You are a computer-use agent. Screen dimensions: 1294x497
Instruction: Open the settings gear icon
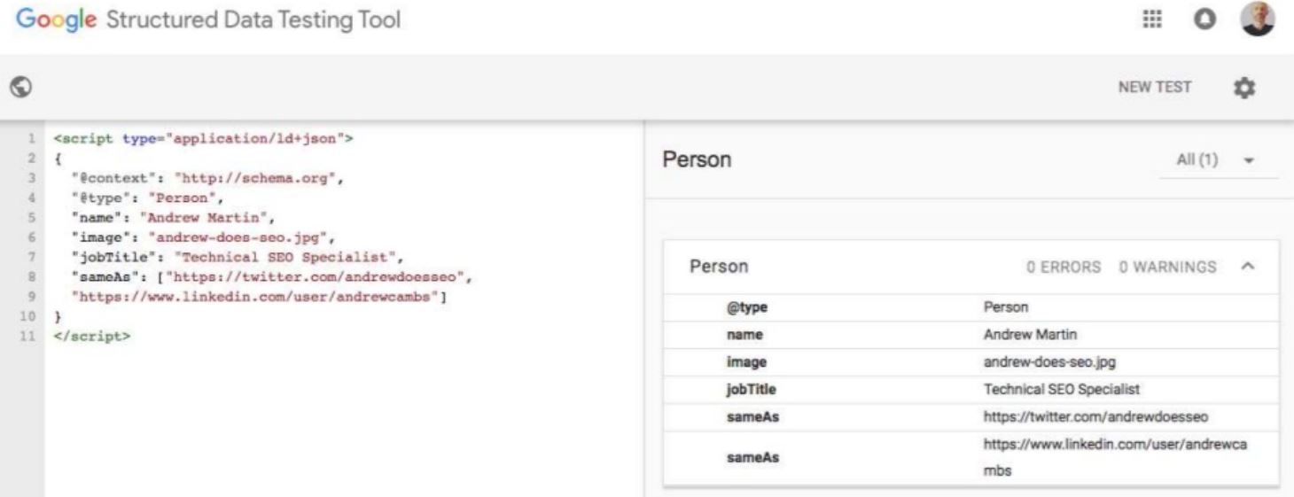(x=1244, y=87)
